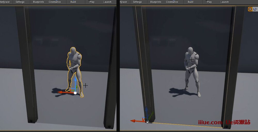Open Marketplace in the left editor toolbar
The width and height of the screenshot is (258, 132).
click(5, 2)
